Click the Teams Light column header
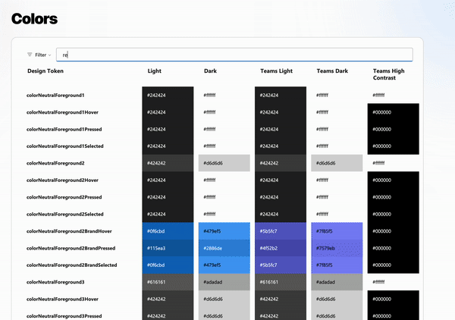 [276, 71]
